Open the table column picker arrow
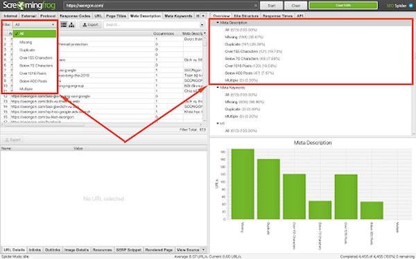The image size is (416, 259). [x=205, y=33]
